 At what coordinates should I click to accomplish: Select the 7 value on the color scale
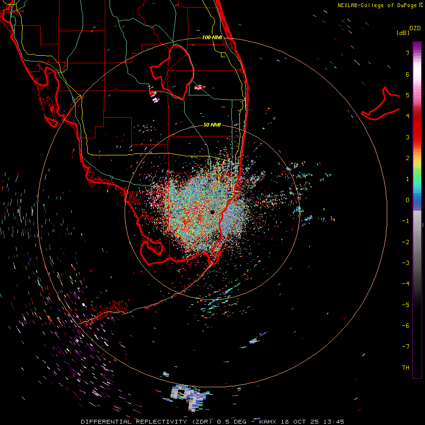pyautogui.click(x=408, y=53)
